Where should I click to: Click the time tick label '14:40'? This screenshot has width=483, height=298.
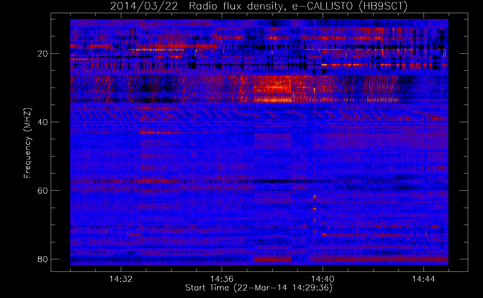[323, 279]
